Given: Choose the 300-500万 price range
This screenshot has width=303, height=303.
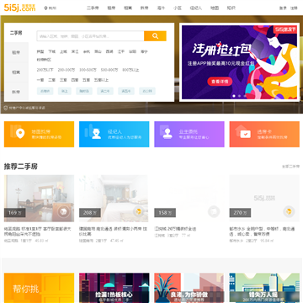Looking at the screenshot, I should click(88, 70).
